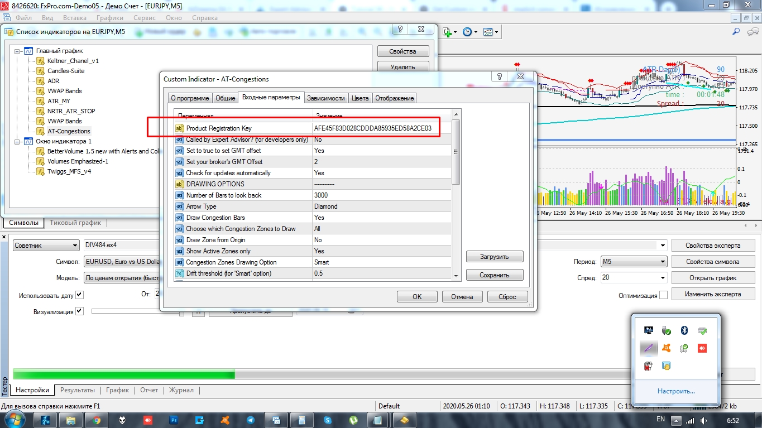Click the 'Загрузить' button
762x428 pixels.
tap(495, 257)
